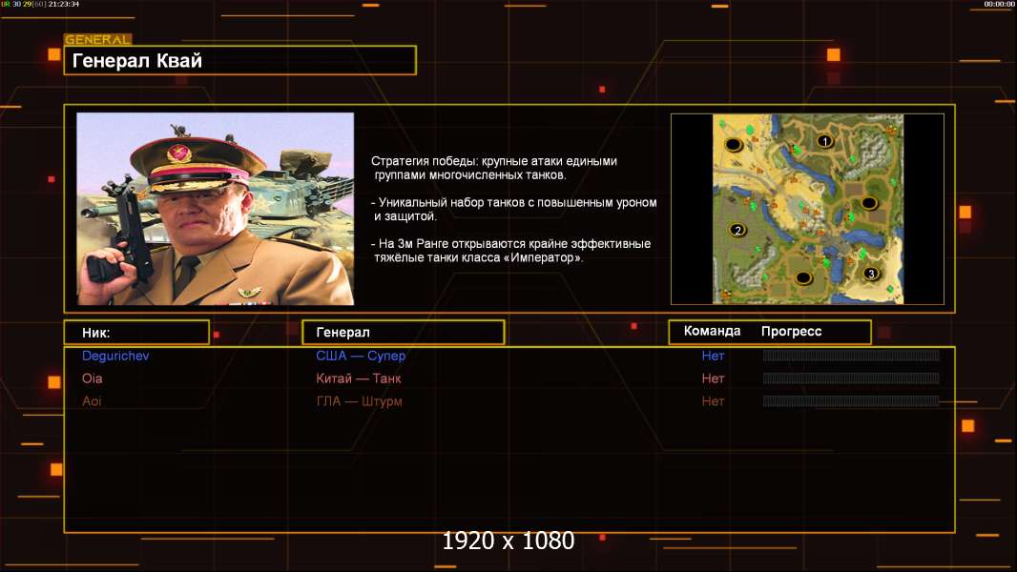Select player name Aoi
This screenshot has height=572, width=1017.
(x=93, y=401)
